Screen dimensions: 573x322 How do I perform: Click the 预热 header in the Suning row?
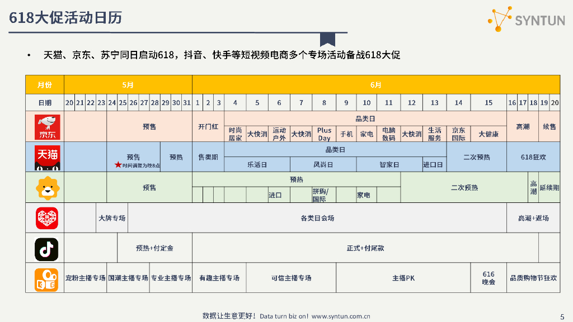[x=297, y=179]
